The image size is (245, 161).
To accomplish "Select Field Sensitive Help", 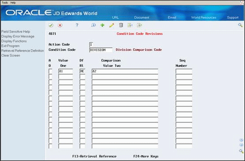I will (x=15, y=31).
